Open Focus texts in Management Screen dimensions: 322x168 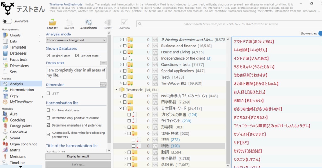(x=19, y=59)
